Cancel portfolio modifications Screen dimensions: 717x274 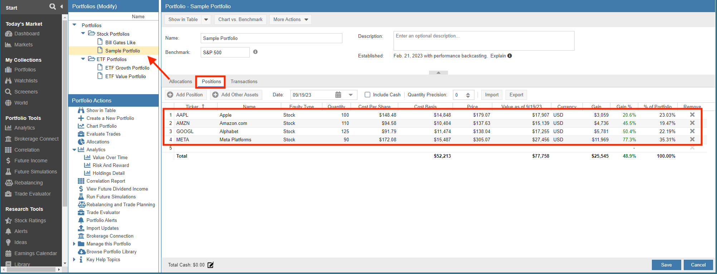[698, 265]
